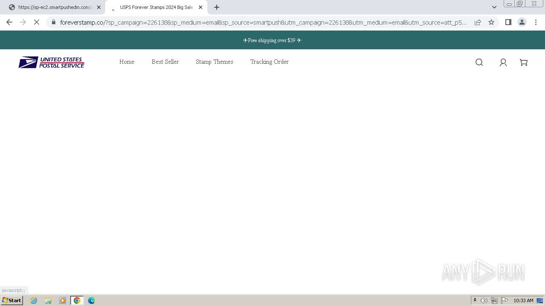The width and height of the screenshot is (545, 306).
Task: Toggle the browser side panel
Action: click(508, 22)
